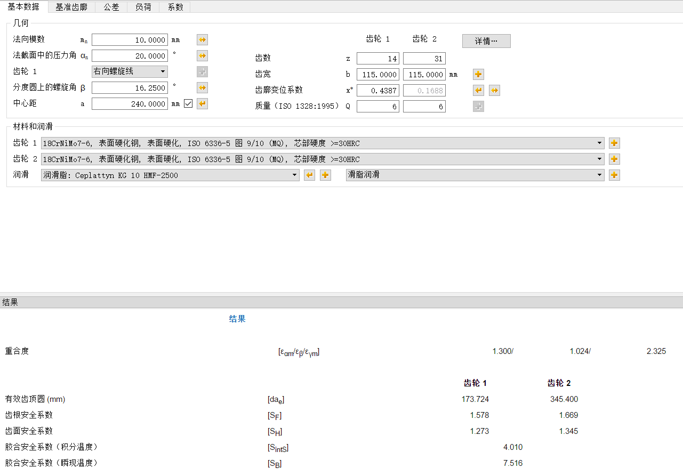Click the 结果 panel header bar
Viewport: 683px width, 476px height.
341,302
